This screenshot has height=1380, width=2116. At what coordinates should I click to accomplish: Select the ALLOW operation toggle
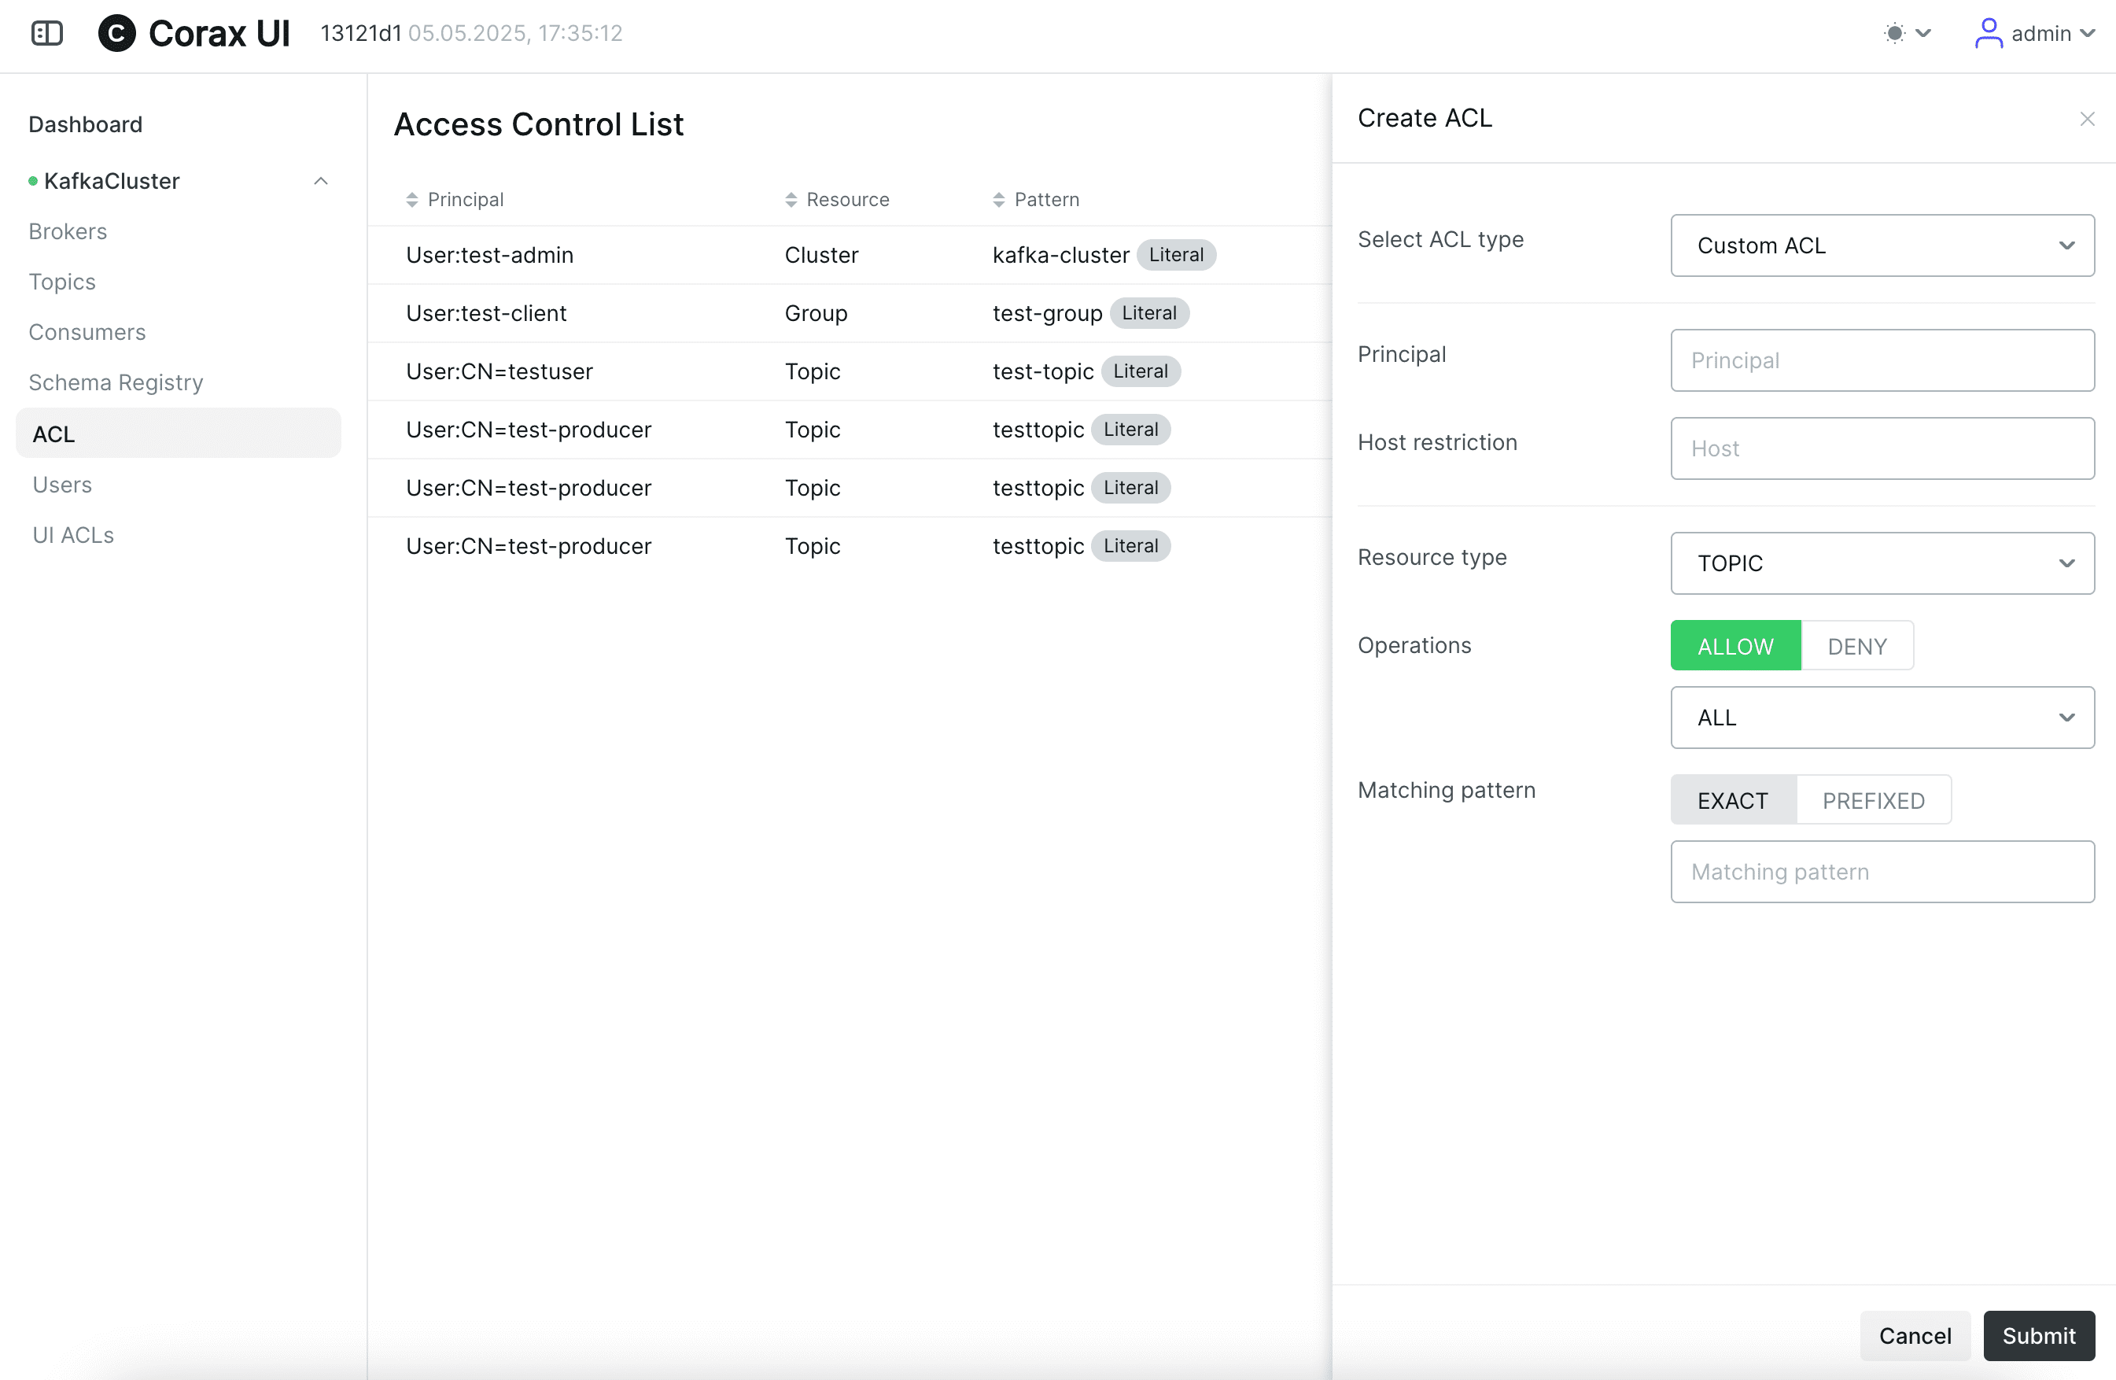tap(1735, 645)
